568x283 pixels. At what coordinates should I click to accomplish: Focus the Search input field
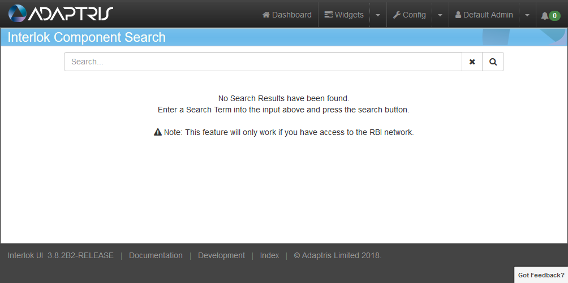[263, 62]
